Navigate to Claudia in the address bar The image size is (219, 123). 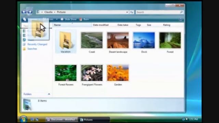click(x=48, y=12)
